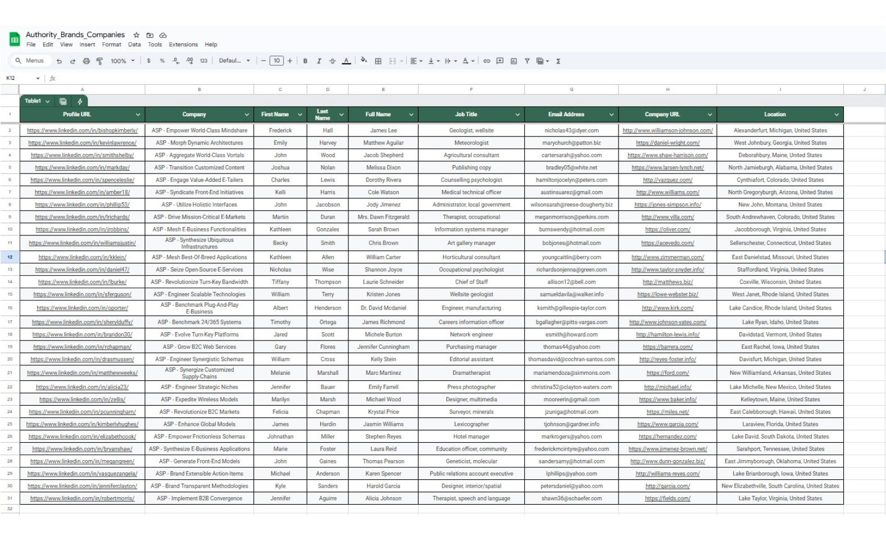
Task: Click the Insert link icon
Action: pos(487,61)
